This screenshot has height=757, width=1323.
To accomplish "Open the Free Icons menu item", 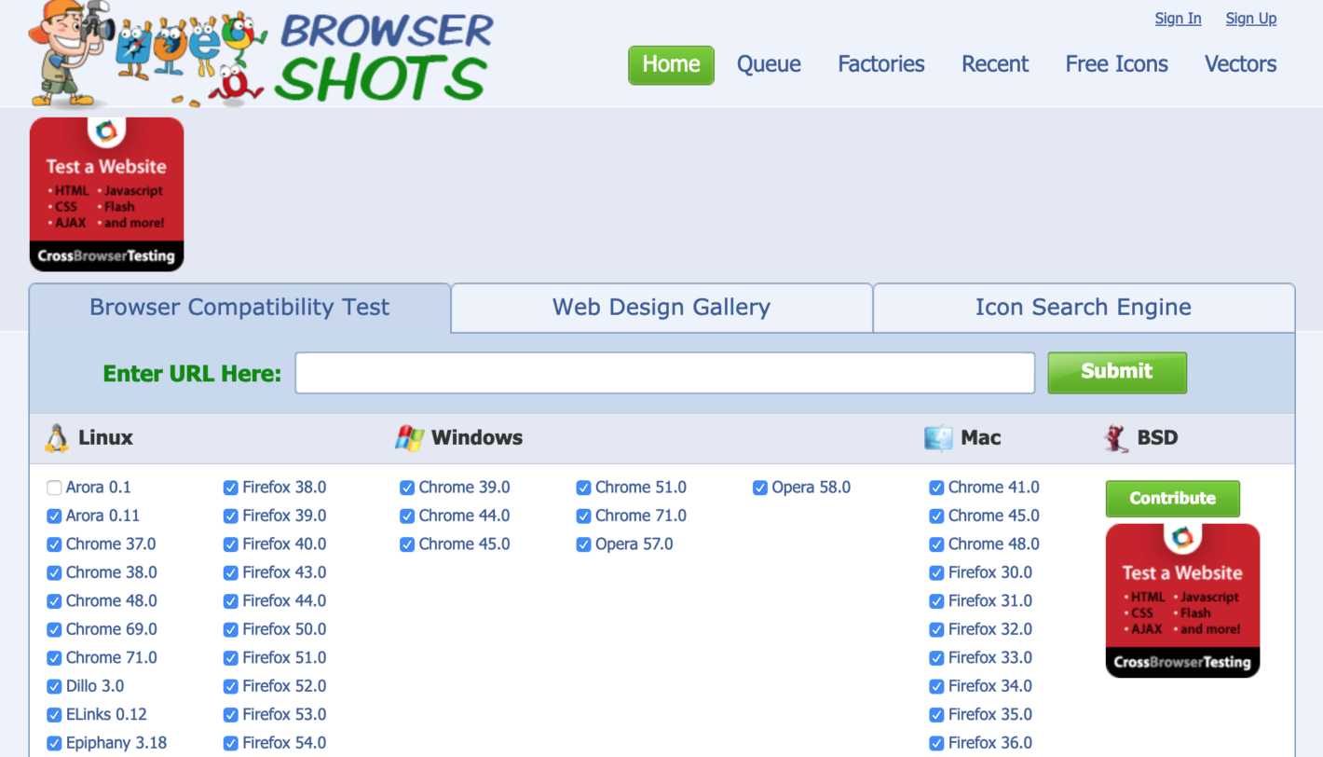I will coord(1116,64).
